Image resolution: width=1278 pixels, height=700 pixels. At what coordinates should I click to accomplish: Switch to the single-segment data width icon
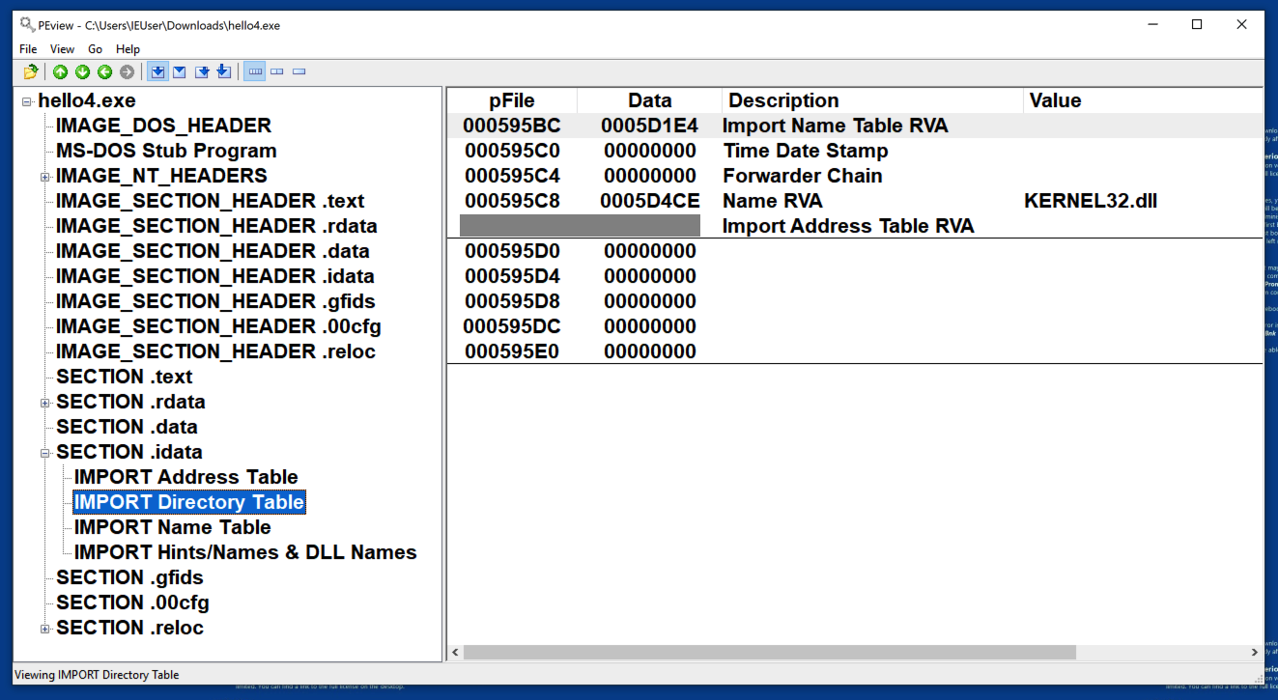pos(299,71)
